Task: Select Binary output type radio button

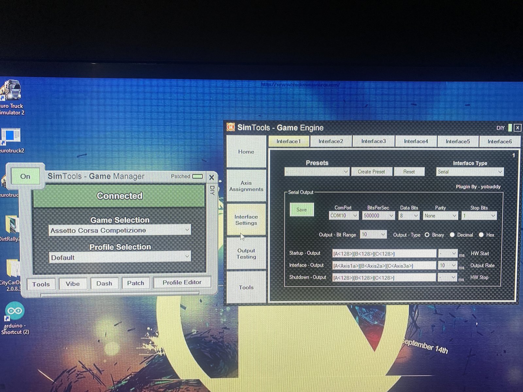Action: coord(427,235)
